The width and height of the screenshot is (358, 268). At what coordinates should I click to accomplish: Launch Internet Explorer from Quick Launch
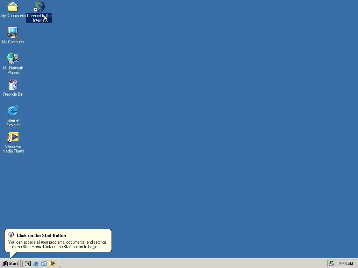pos(36,263)
